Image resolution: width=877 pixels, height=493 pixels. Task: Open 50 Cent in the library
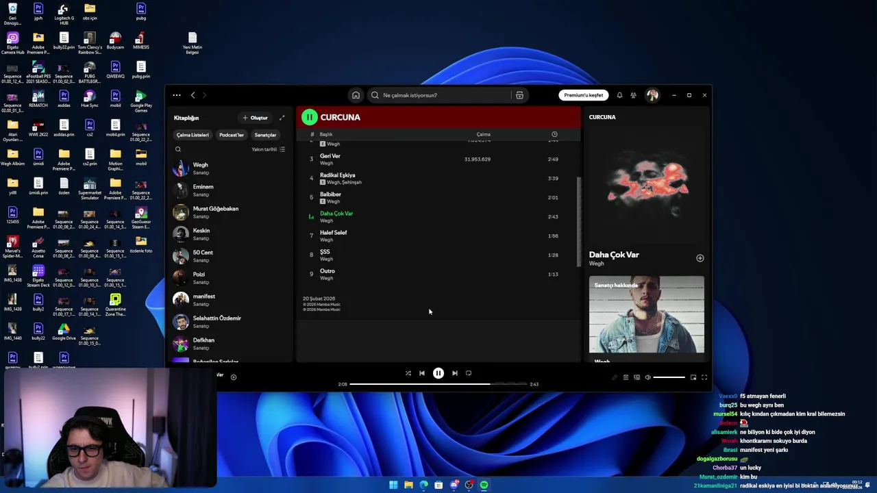pos(232,256)
